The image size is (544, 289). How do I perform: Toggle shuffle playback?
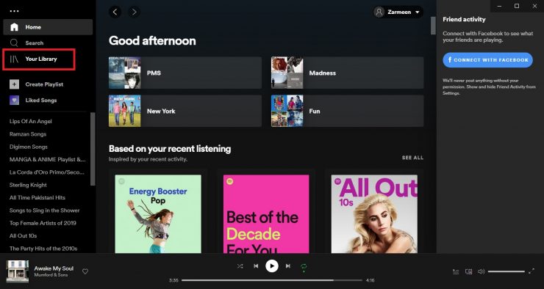pos(240,266)
